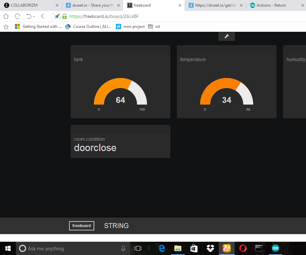Image resolution: width=306 pixels, height=255 pixels.
Task: Open Microsoft Edge from the taskbar
Action: coord(162,248)
